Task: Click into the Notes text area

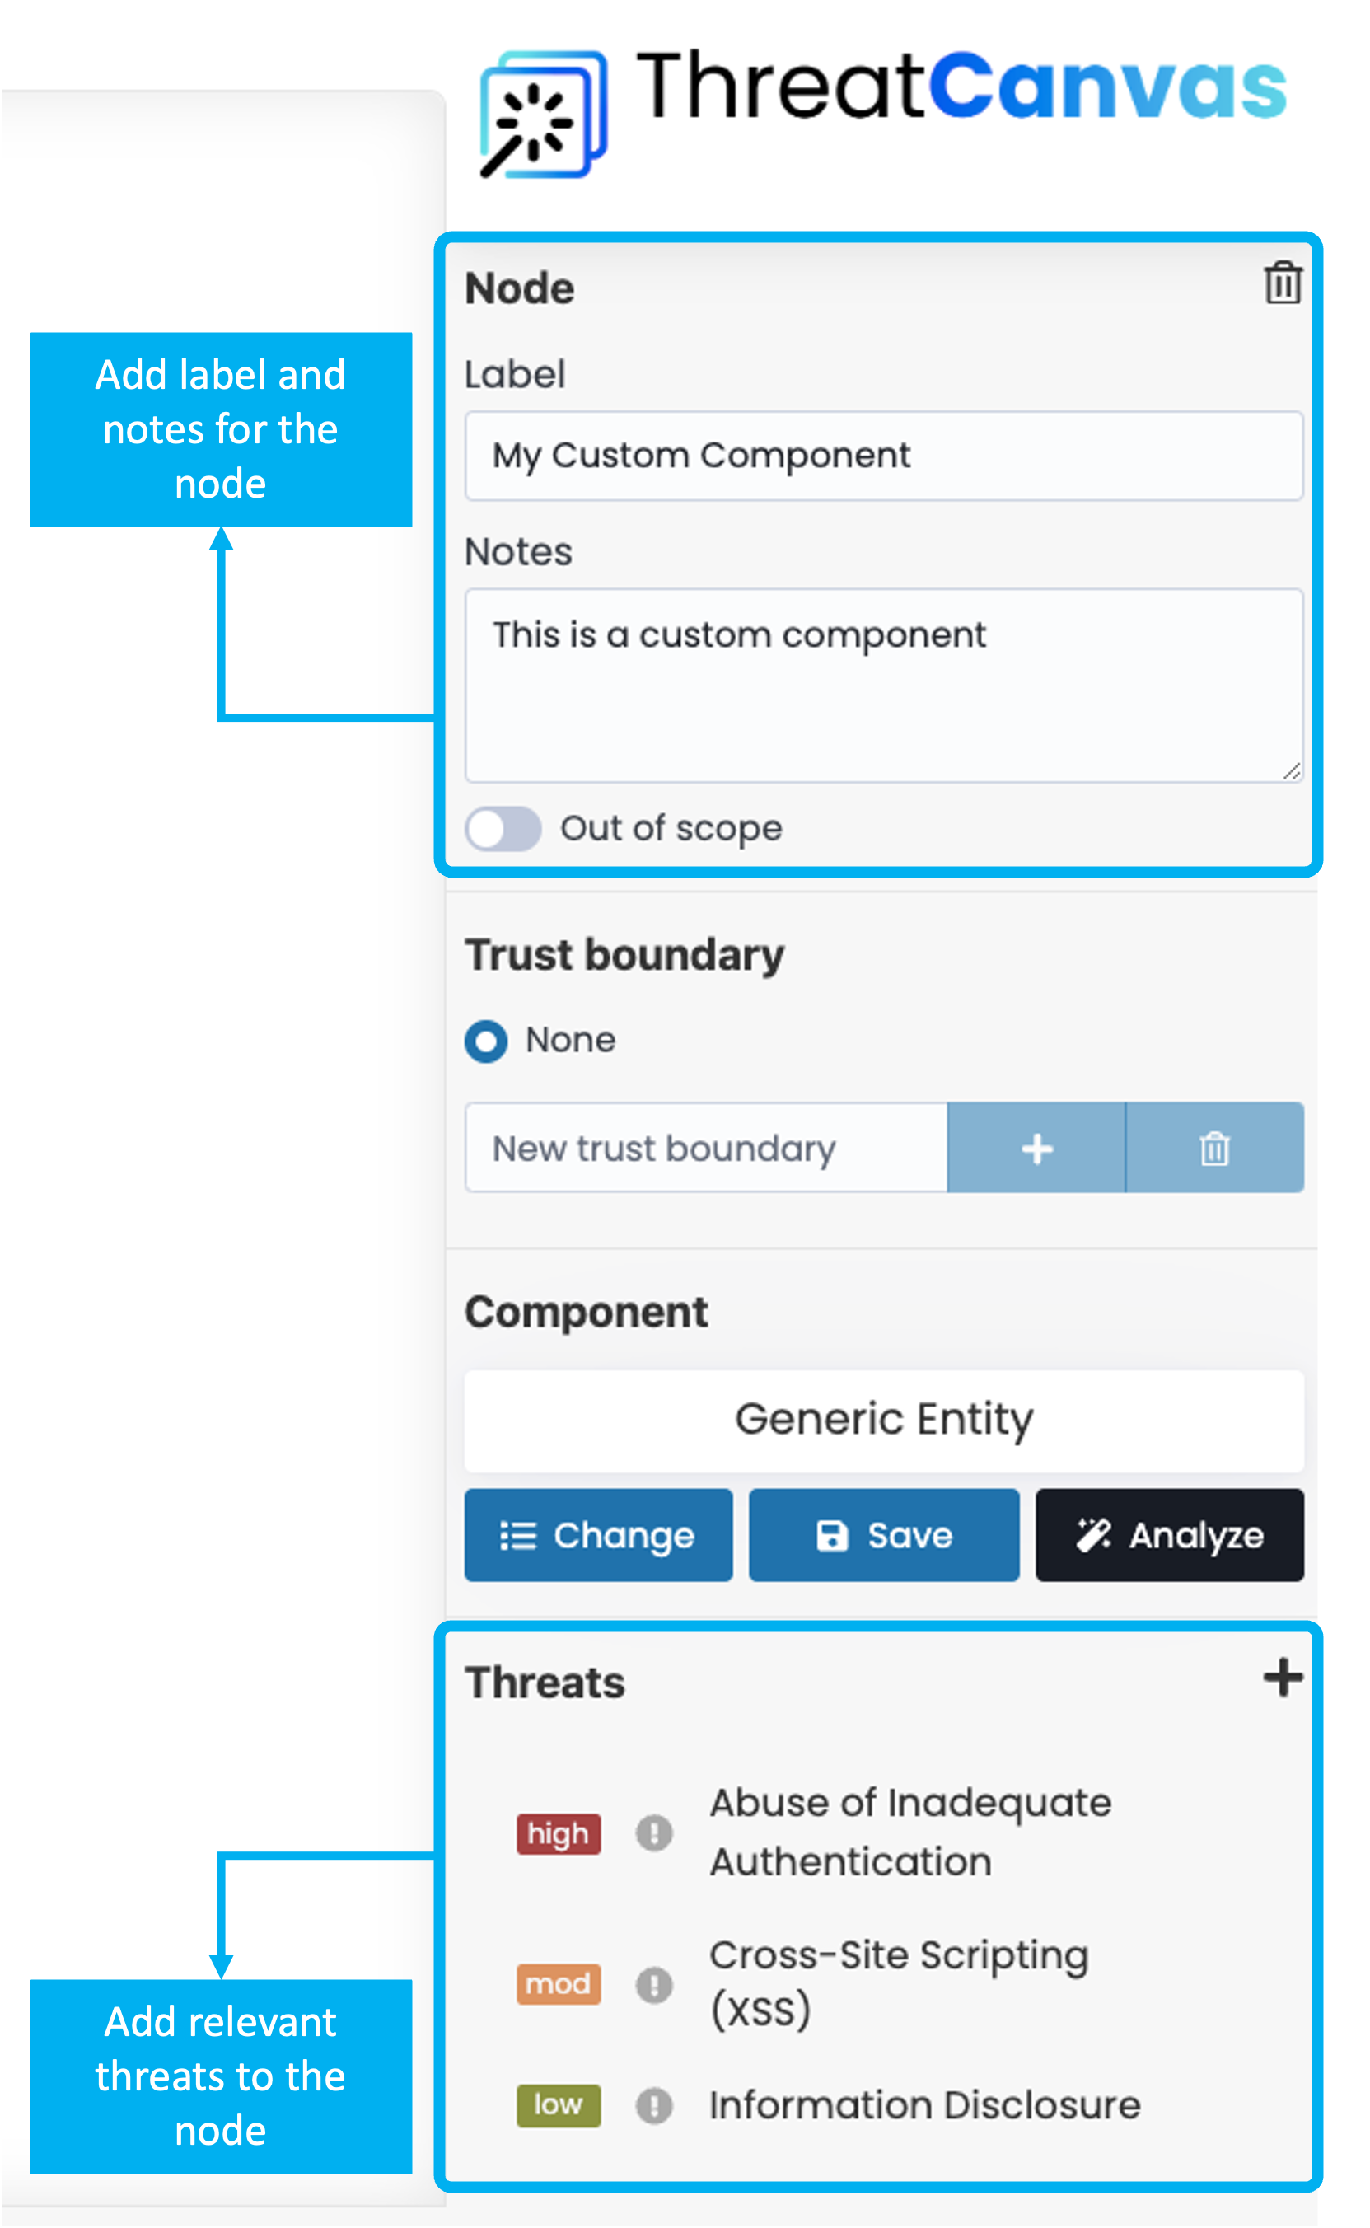Action: tap(883, 686)
